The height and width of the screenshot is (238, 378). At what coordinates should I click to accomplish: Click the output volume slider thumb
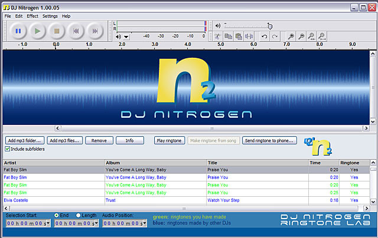270,26
